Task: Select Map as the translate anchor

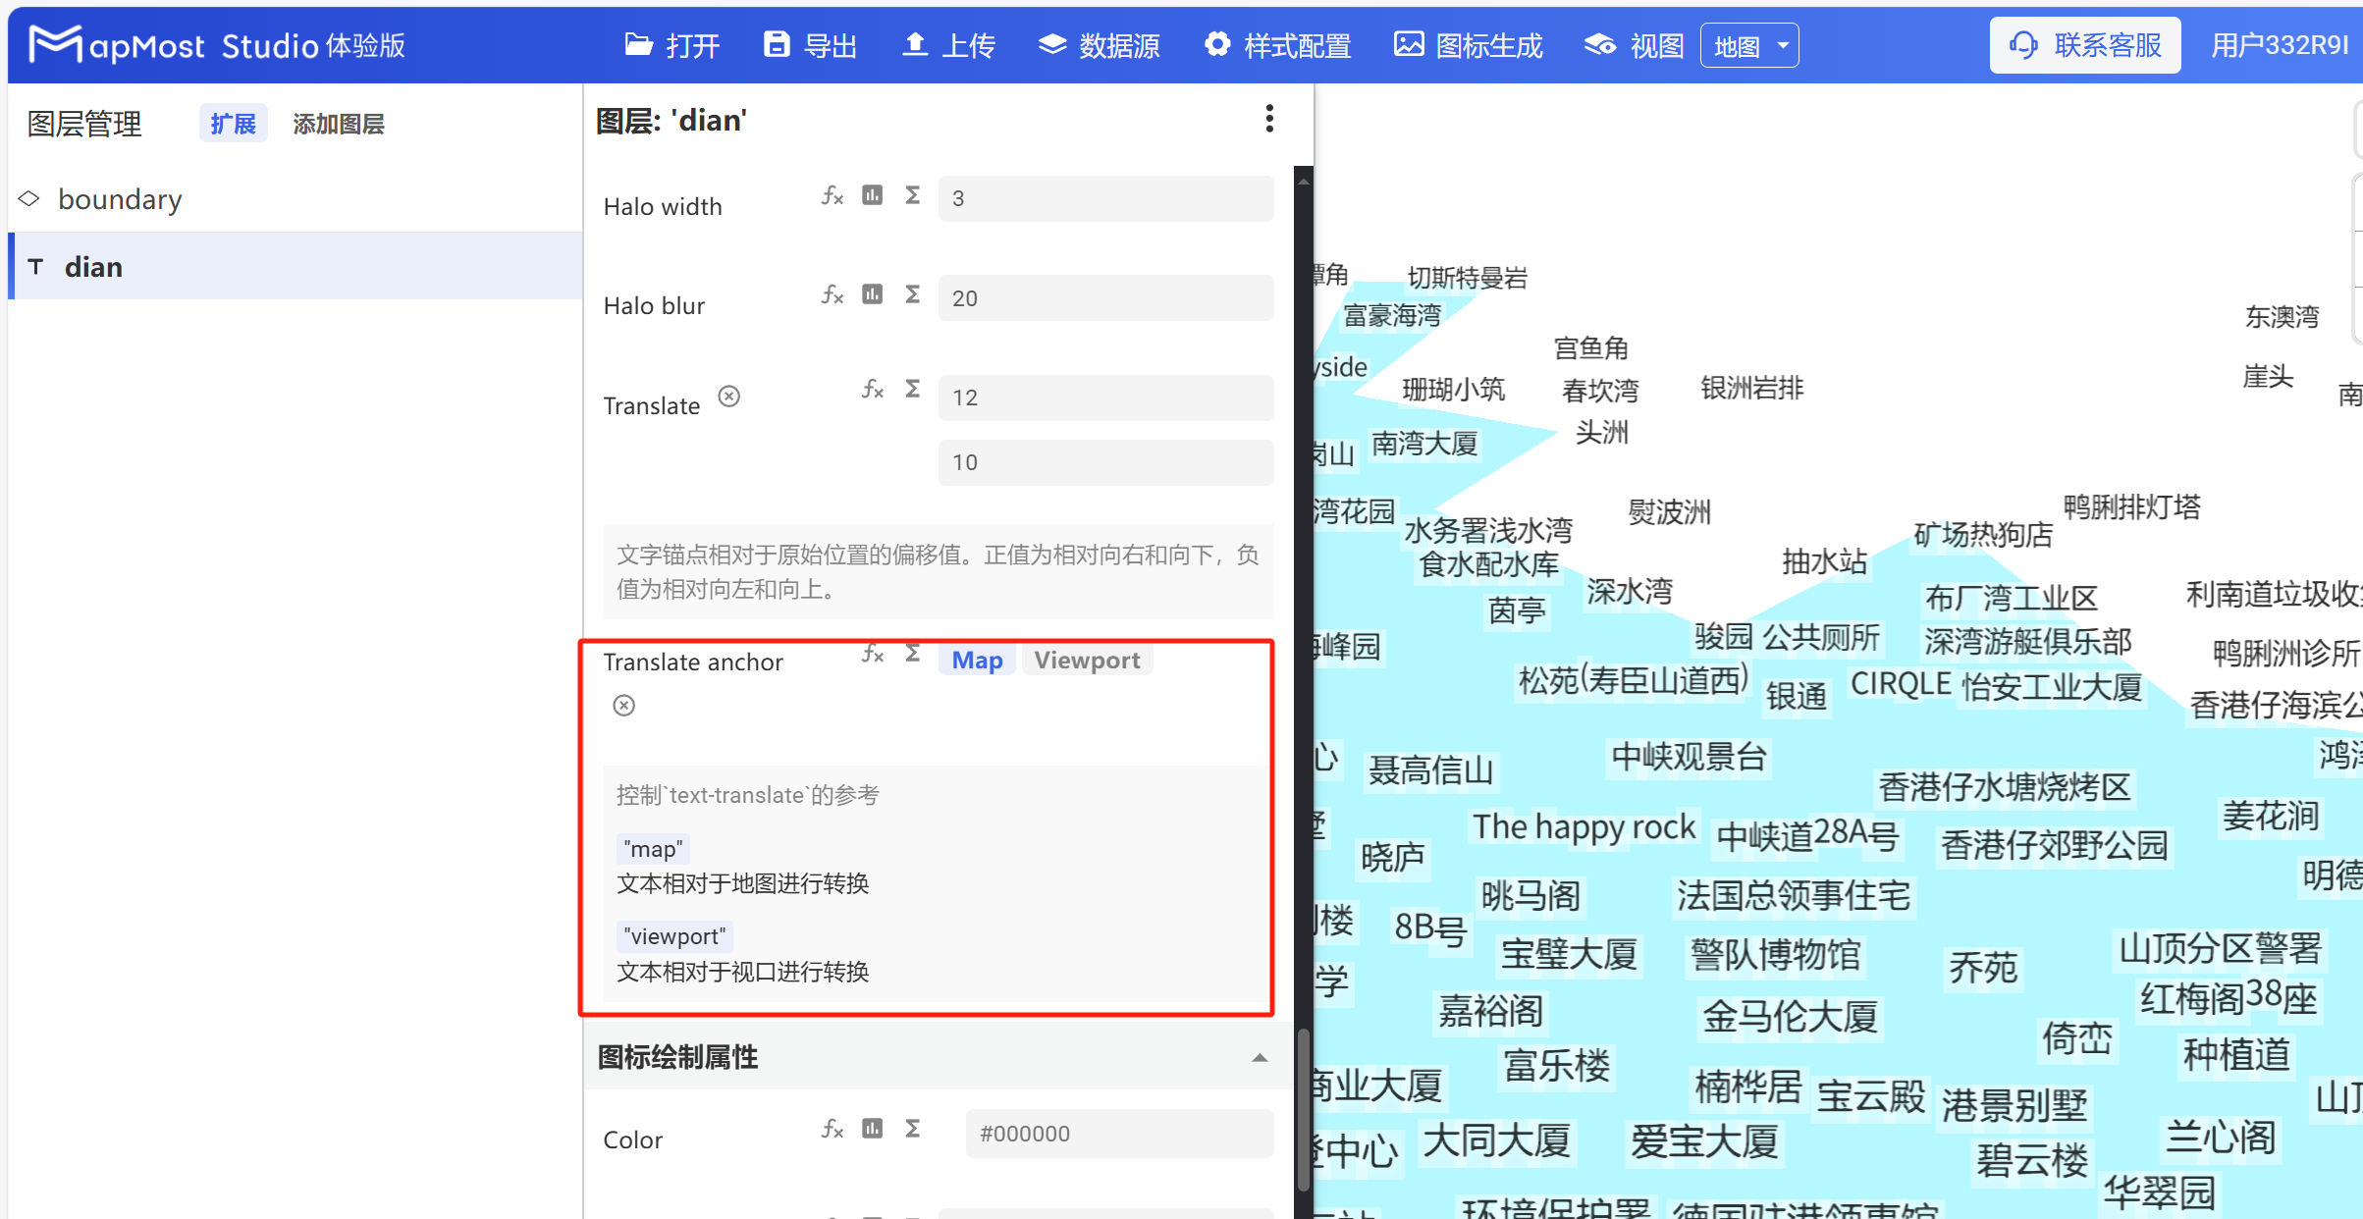Action: [x=976, y=660]
